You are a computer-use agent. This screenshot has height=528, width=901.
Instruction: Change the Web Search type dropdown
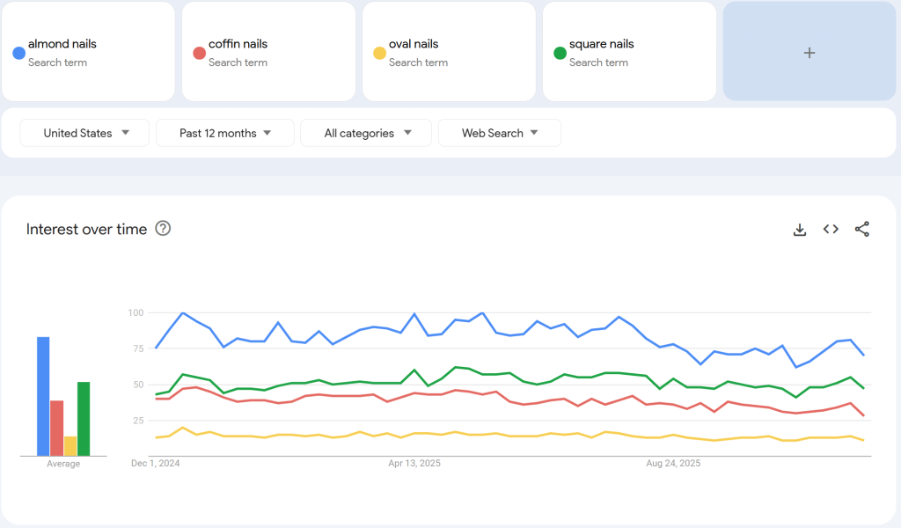[x=499, y=133]
